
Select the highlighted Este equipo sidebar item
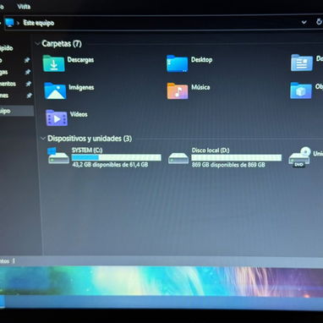16,111
